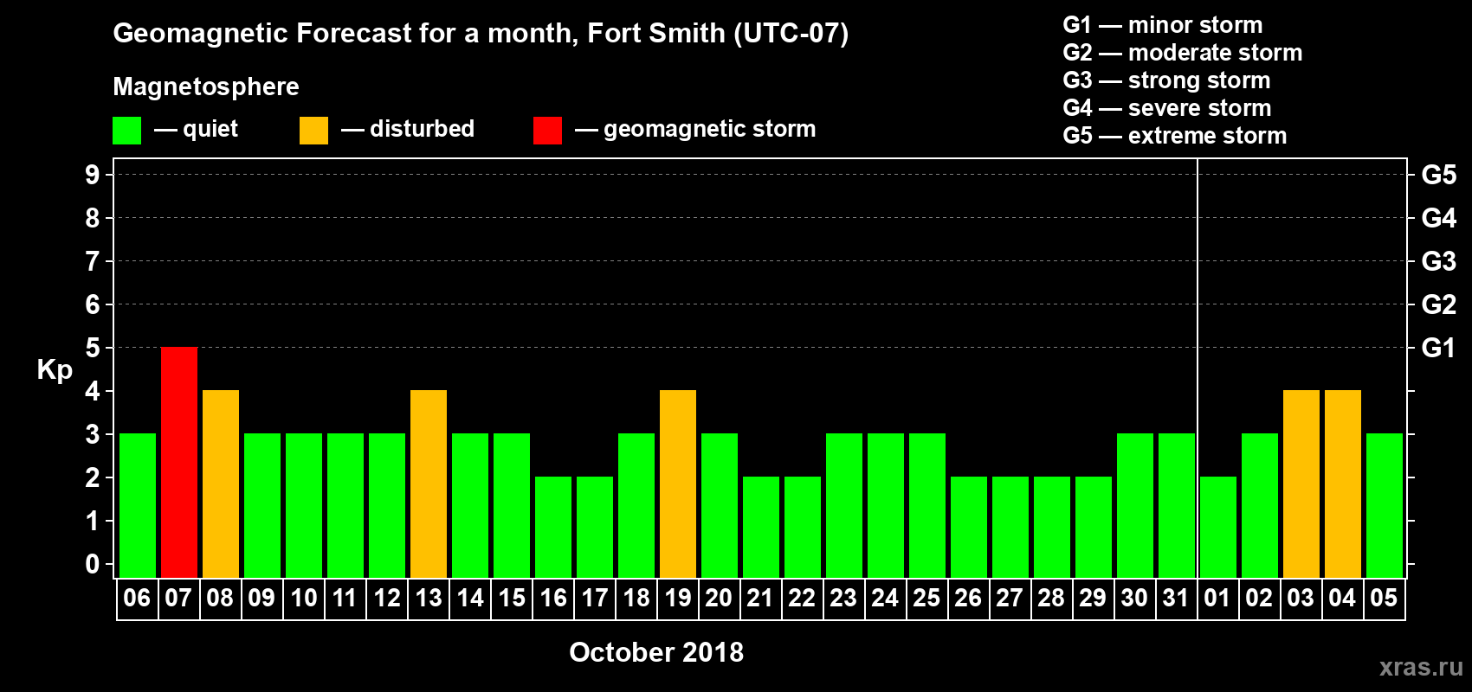Click date label 01 on the axis
The height and width of the screenshot is (692, 1472).
tap(1217, 598)
